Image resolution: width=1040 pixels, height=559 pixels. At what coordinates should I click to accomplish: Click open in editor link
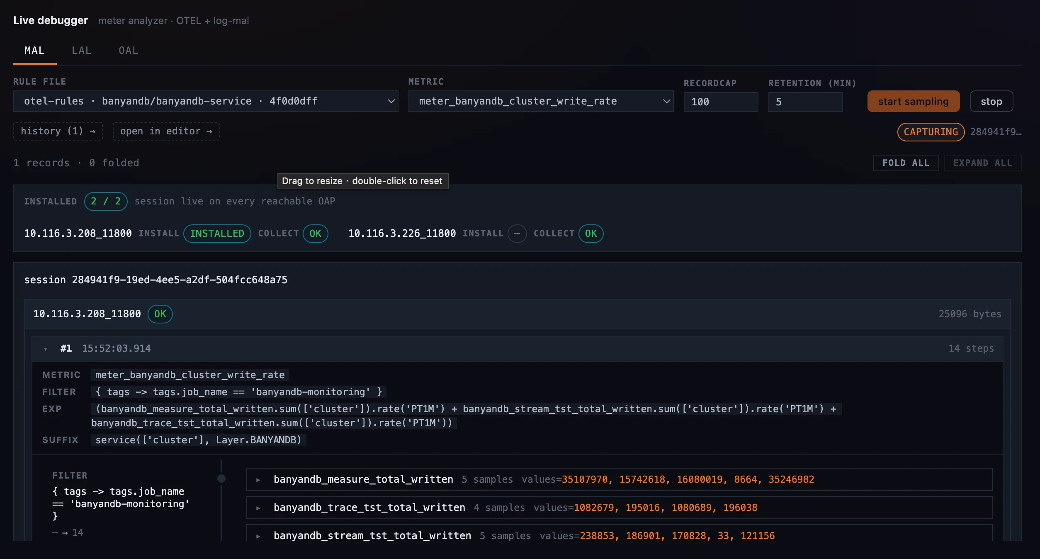pos(166,131)
